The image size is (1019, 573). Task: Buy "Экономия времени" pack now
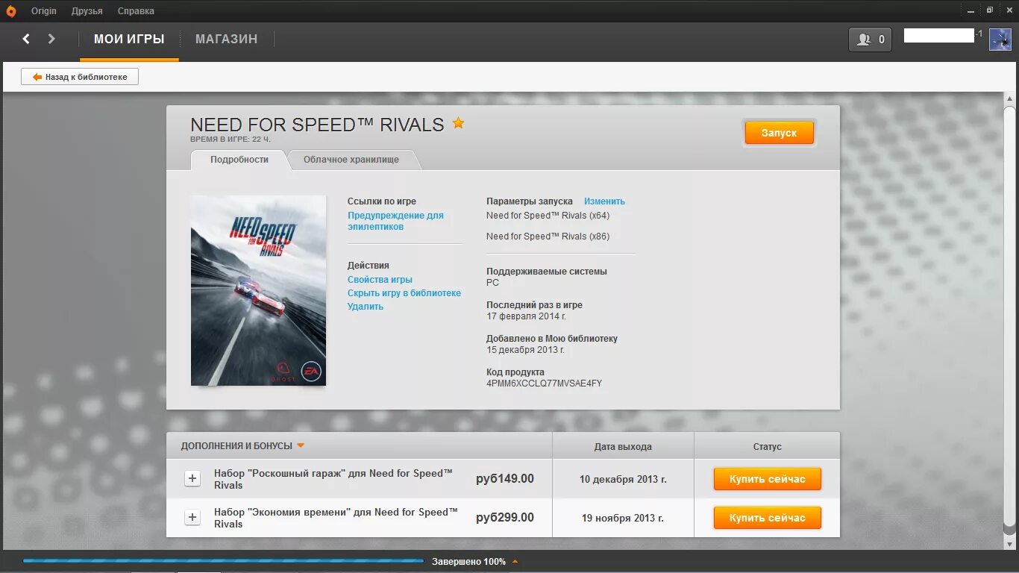click(768, 518)
